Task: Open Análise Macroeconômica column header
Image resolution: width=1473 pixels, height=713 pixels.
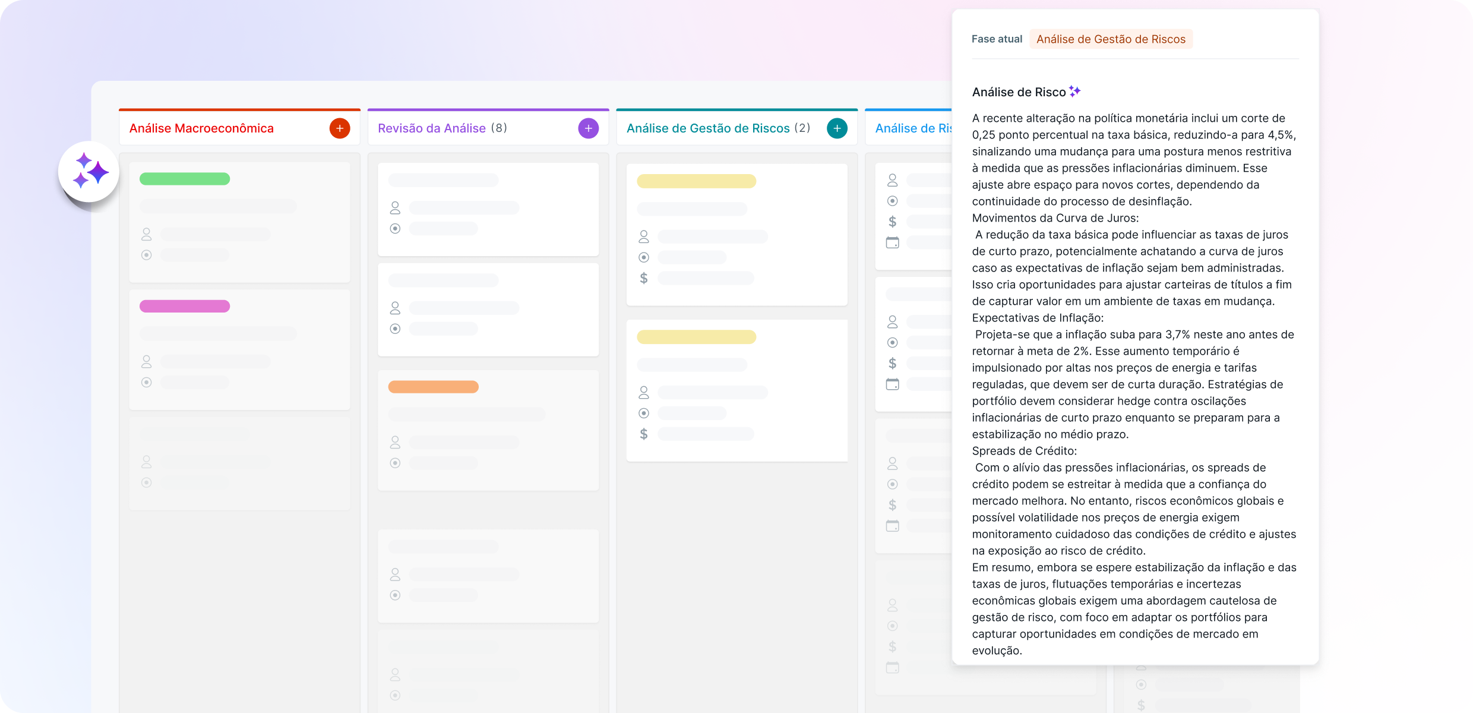Action: click(x=201, y=128)
